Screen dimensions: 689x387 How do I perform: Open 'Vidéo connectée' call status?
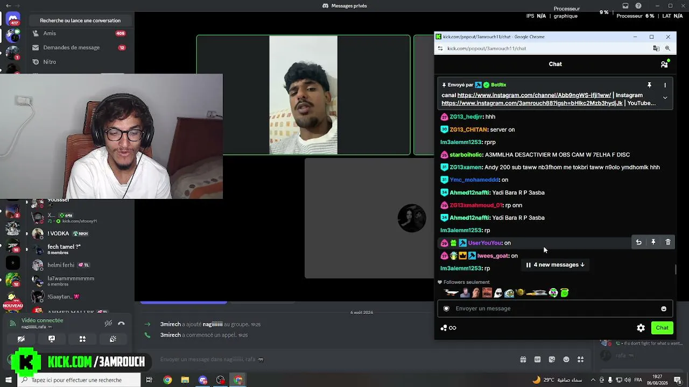[42, 320]
